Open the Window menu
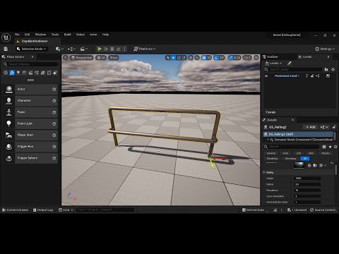 [x=40, y=35]
